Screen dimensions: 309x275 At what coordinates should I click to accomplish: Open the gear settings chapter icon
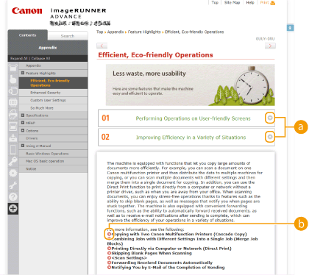point(13,174)
